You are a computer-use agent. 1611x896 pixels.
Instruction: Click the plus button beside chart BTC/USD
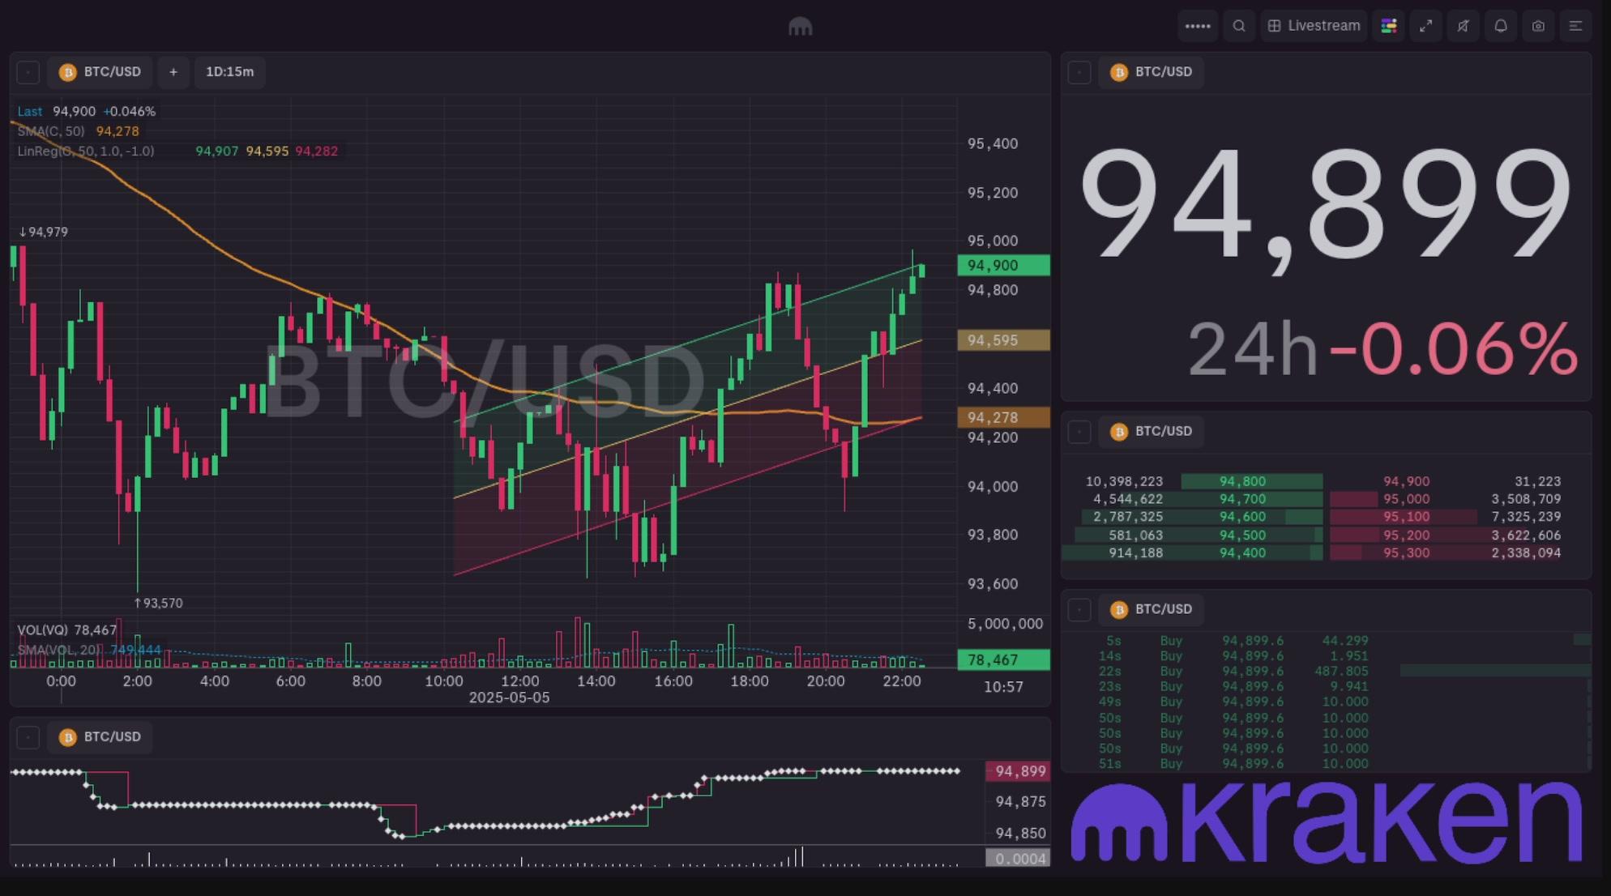[x=173, y=72]
